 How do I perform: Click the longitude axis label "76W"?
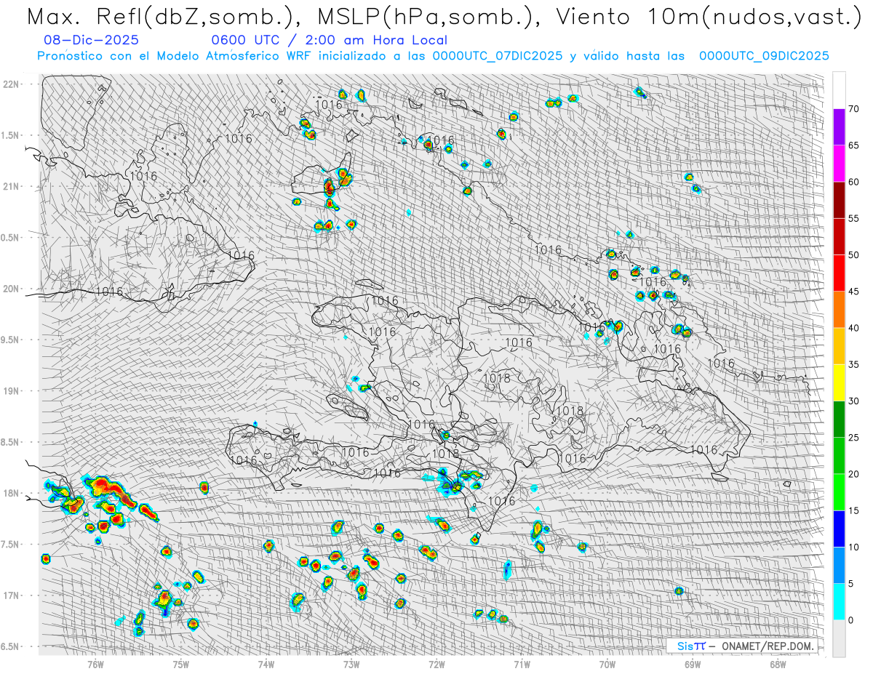tap(95, 664)
